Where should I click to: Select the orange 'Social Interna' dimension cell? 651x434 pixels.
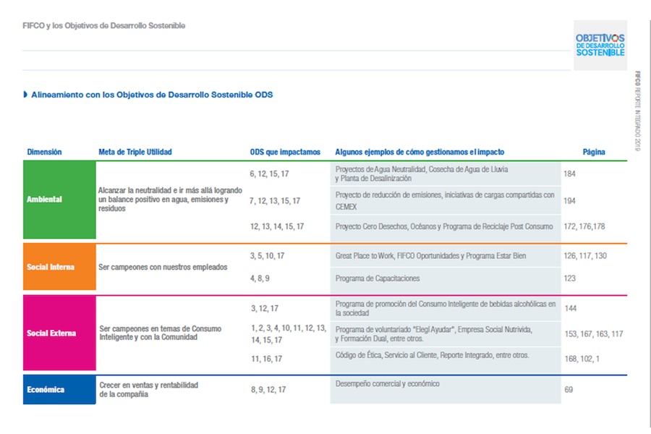[59, 267]
